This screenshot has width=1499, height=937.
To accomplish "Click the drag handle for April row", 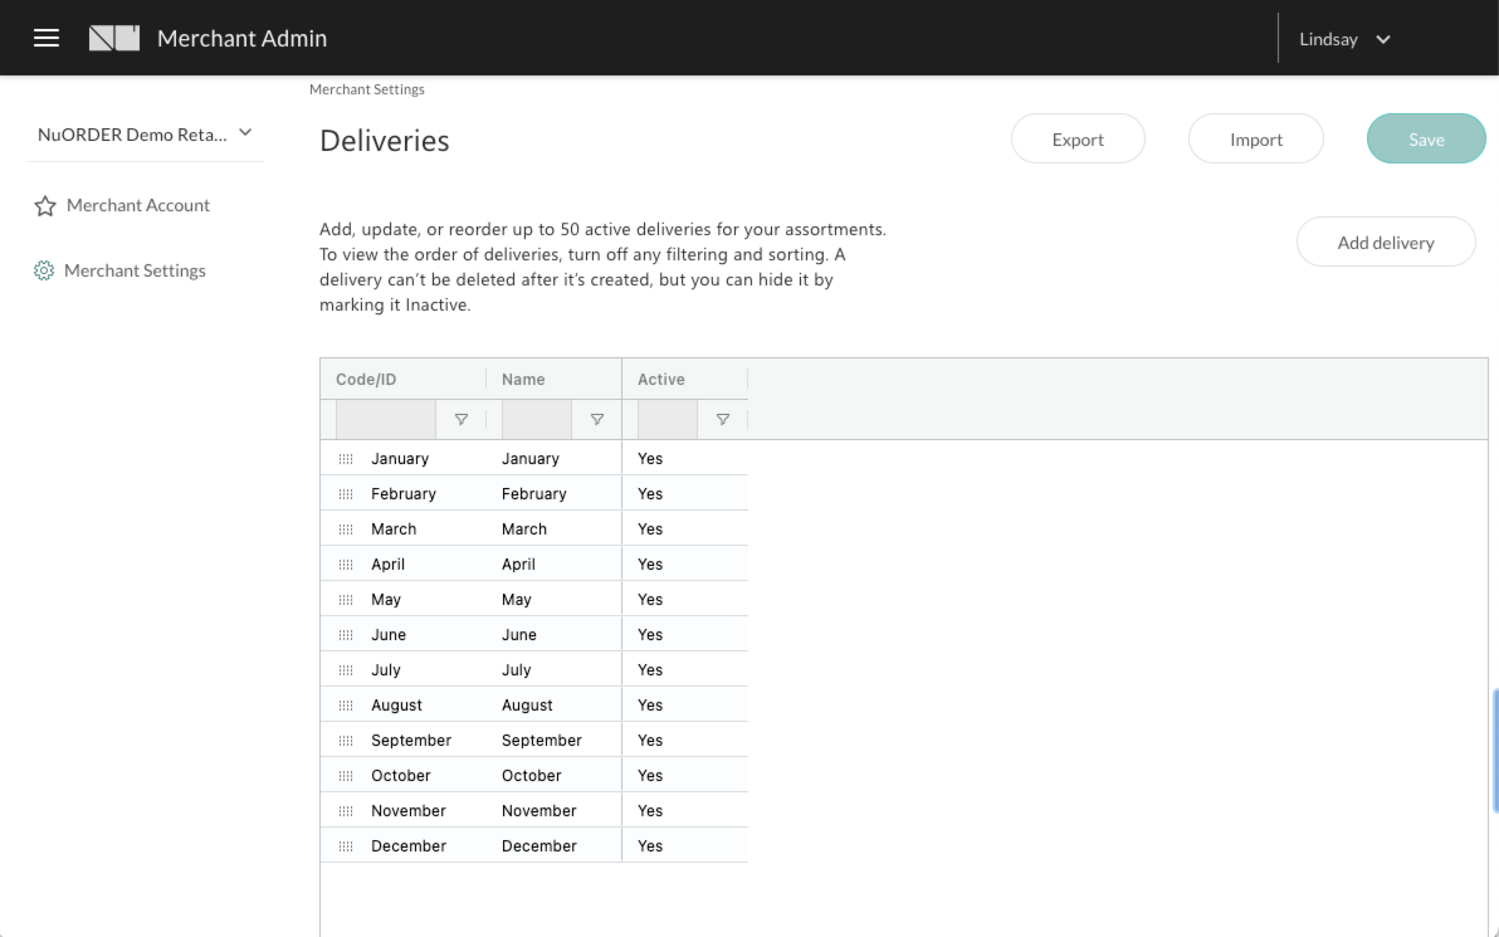I will [346, 564].
